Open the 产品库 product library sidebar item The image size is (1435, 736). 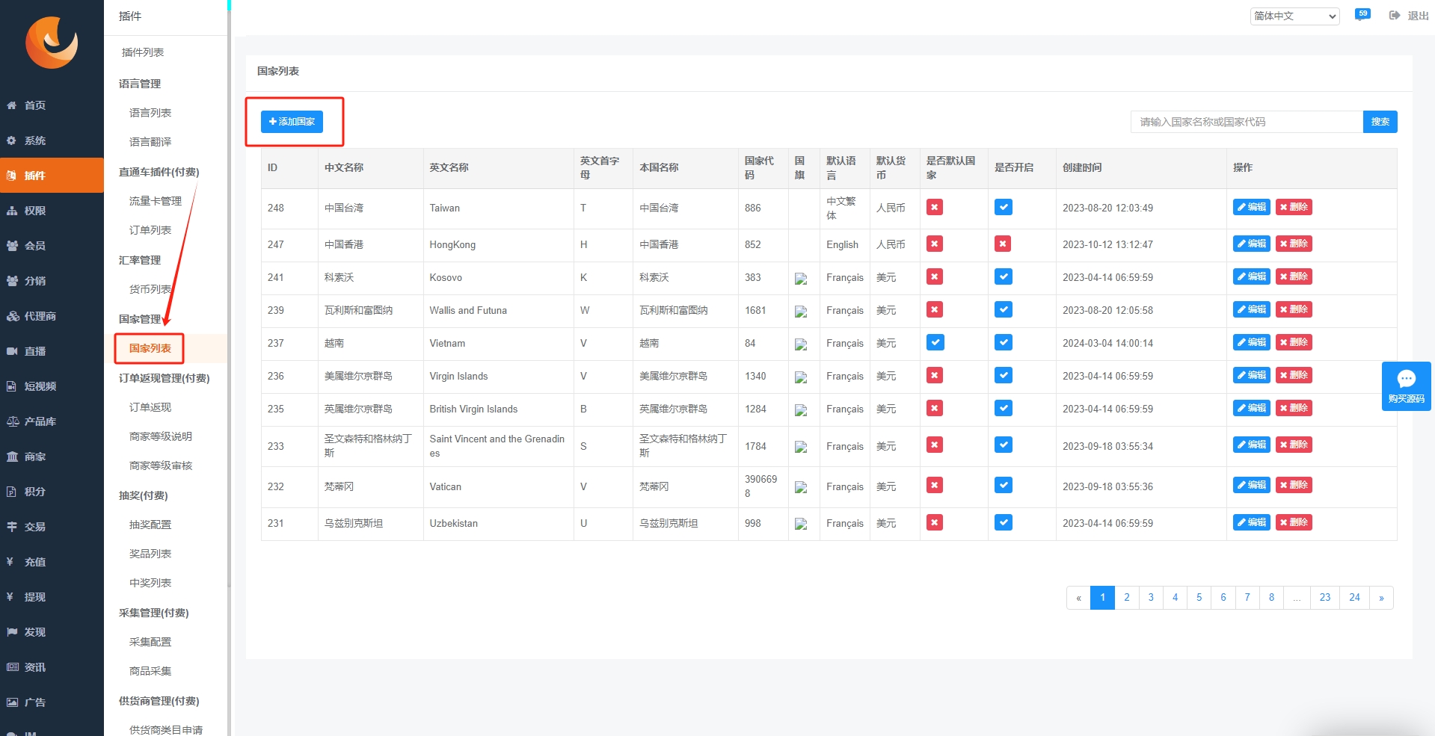(x=52, y=421)
